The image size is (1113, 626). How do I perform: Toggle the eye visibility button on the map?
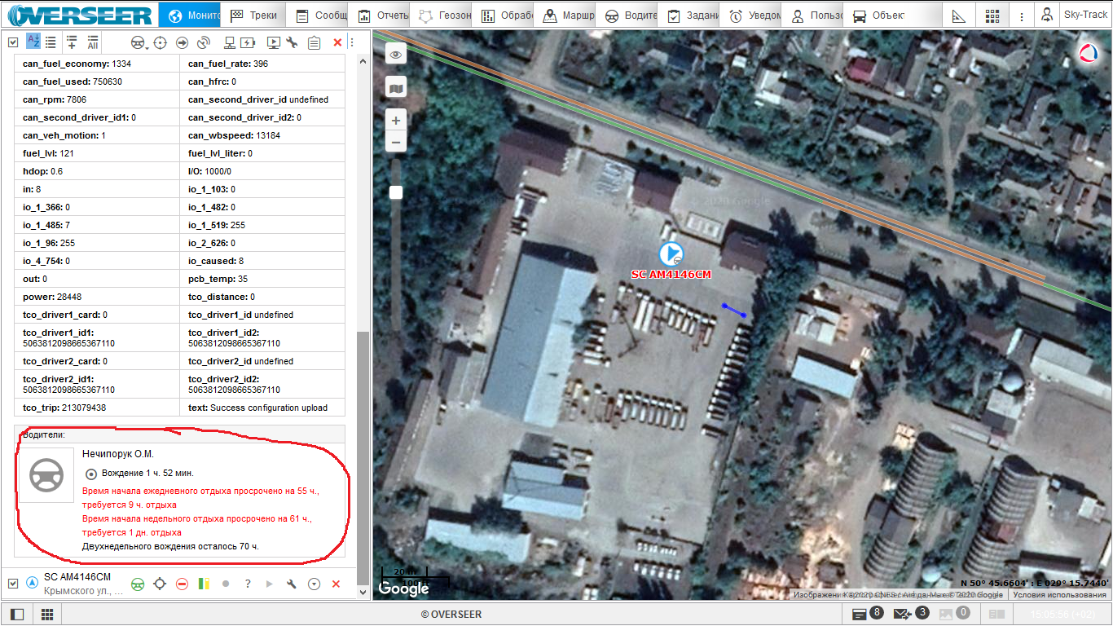pyautogui.click(x=396, y=55)
